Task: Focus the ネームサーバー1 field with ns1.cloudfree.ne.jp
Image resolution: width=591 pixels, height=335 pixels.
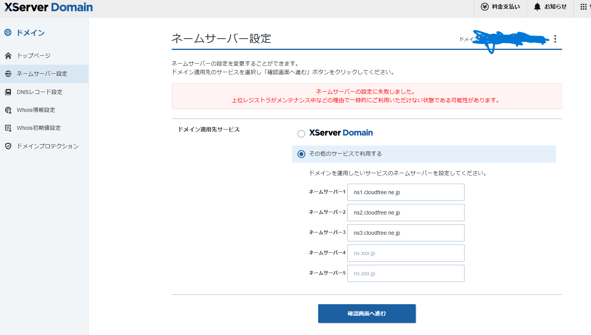Action: pyautogui.click(x=406, y=192)
